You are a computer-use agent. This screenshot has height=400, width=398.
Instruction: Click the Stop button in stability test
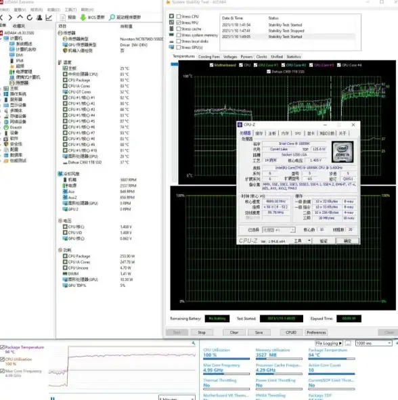[x=202, y=332]
